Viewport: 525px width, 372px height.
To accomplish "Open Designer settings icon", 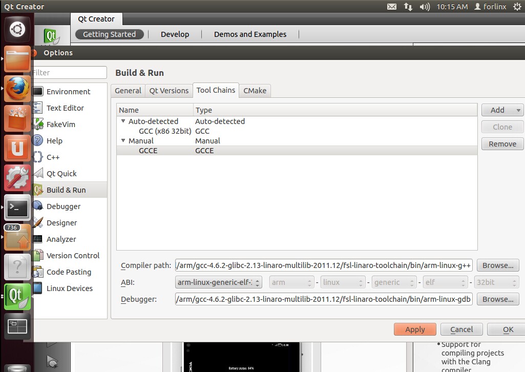I will [x=38, y=222].
